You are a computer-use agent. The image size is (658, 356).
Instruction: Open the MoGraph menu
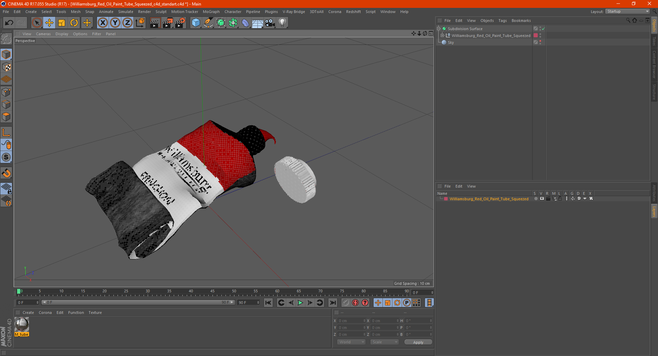pos(211,12)
